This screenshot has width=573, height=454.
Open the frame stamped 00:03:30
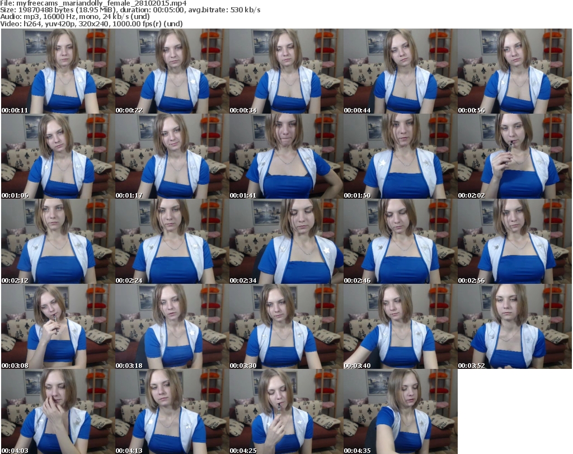coord(286,326)
